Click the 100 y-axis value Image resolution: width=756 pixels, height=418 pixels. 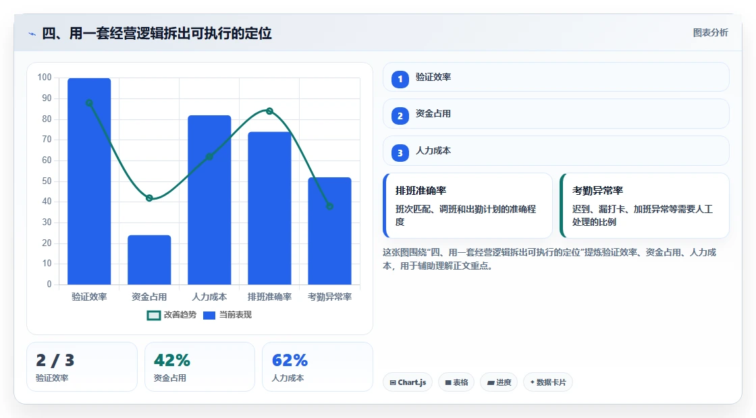(x=45, y=77)
